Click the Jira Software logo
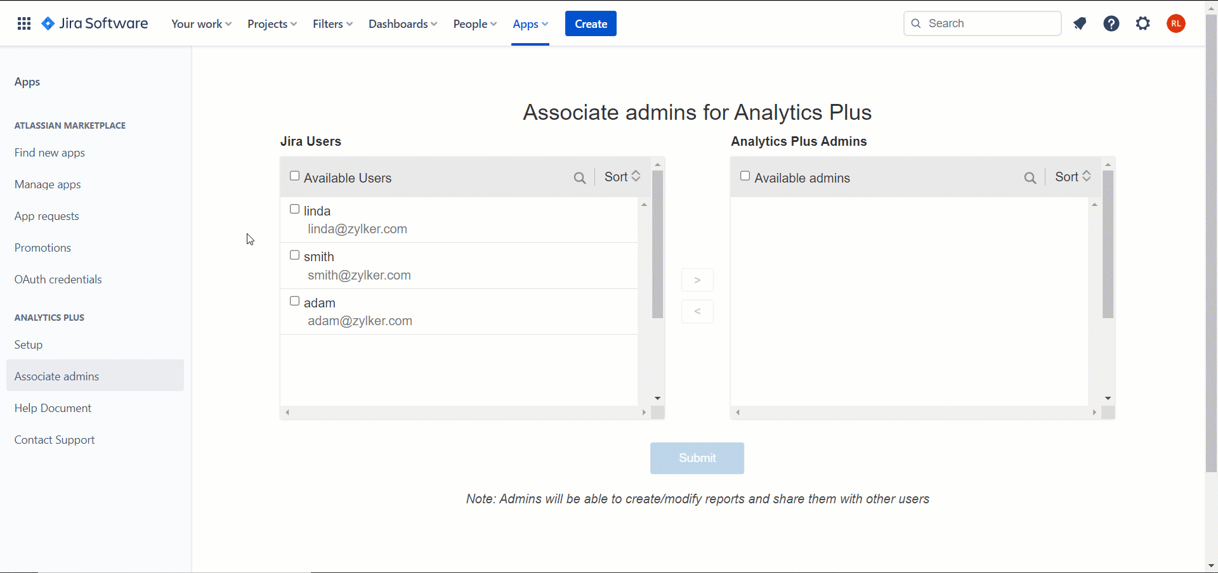Image resolution: width=1218 pixels, height=573 pixels. click(x=95, y=23)
